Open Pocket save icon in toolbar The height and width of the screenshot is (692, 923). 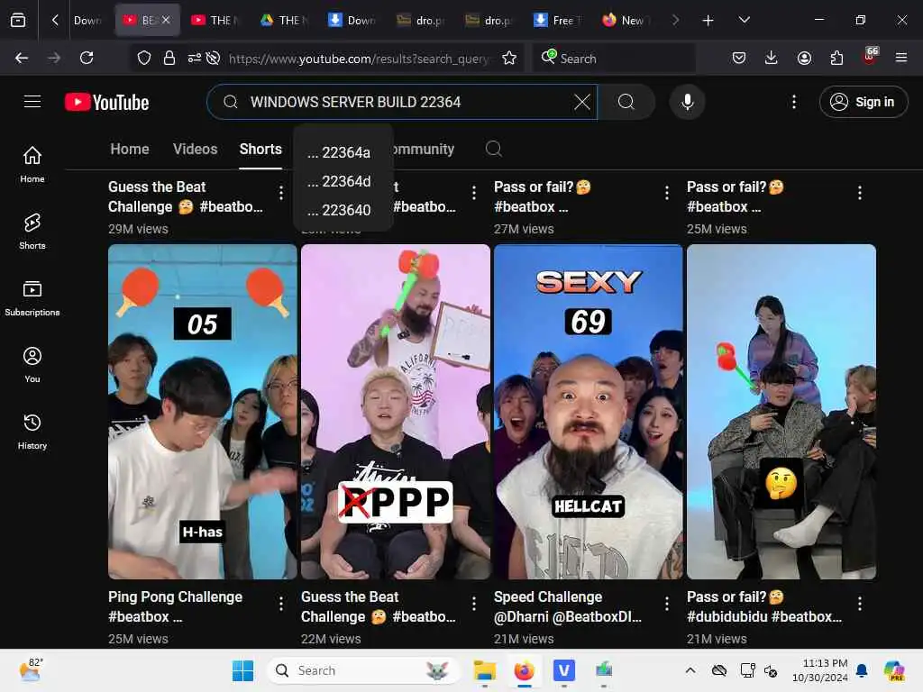[739, 58]
